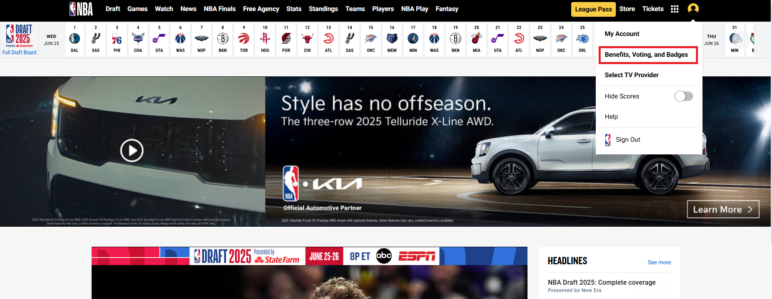
Task: Open the Draft nav menu
Action: (x=113, y=9)
